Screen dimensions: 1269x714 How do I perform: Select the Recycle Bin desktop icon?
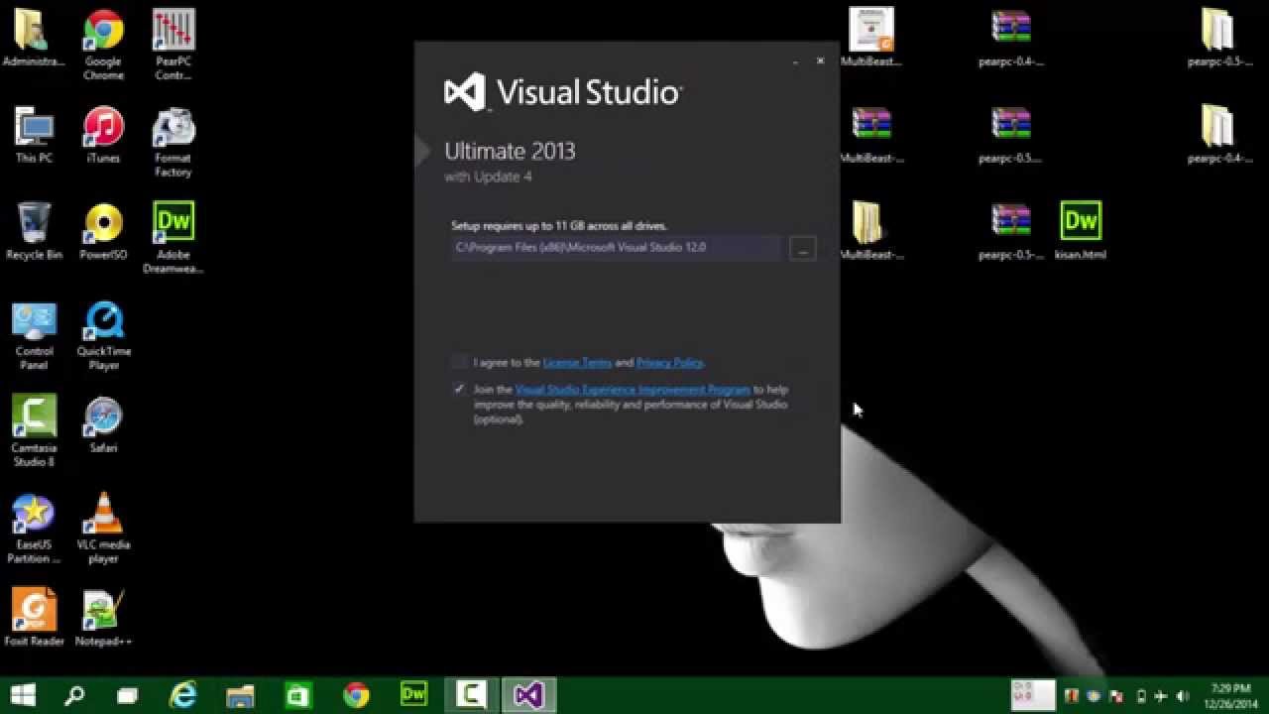pos(34,232)
